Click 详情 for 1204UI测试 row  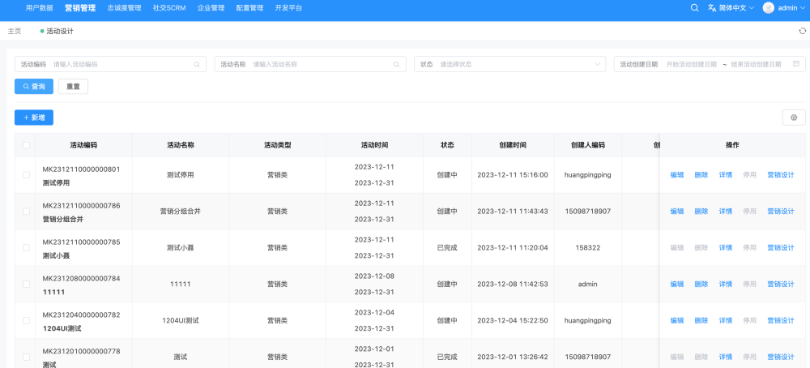pyautogui.click(x=726, y=320)
